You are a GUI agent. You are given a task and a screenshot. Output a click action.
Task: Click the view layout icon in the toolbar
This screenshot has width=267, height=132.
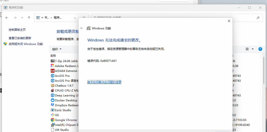(x=247, y=49)
